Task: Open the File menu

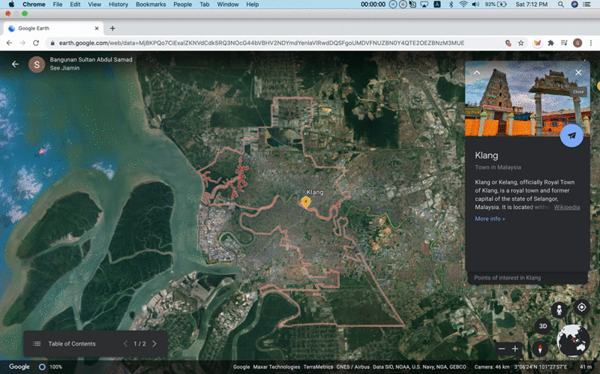Action: pos(58,4)
